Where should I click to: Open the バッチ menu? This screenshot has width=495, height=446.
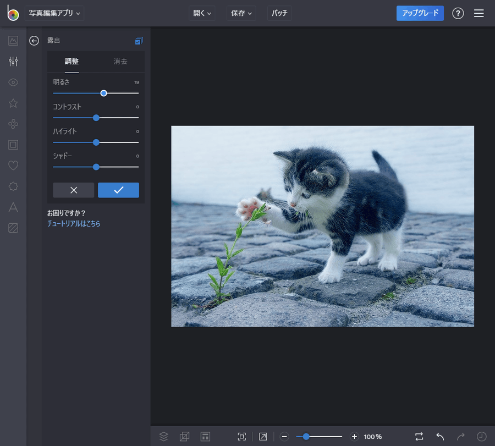pyautogui.click(x=279, y=13)
